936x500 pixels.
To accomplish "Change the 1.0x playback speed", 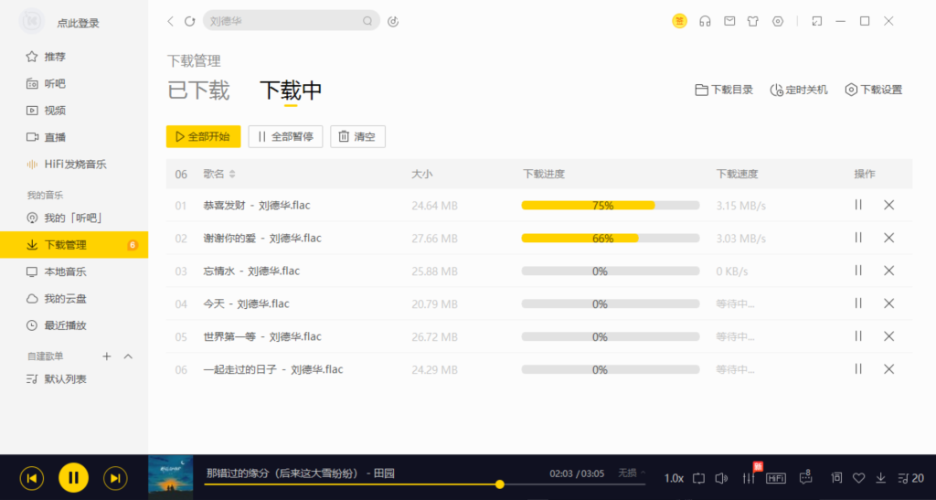I will [674, 479].
